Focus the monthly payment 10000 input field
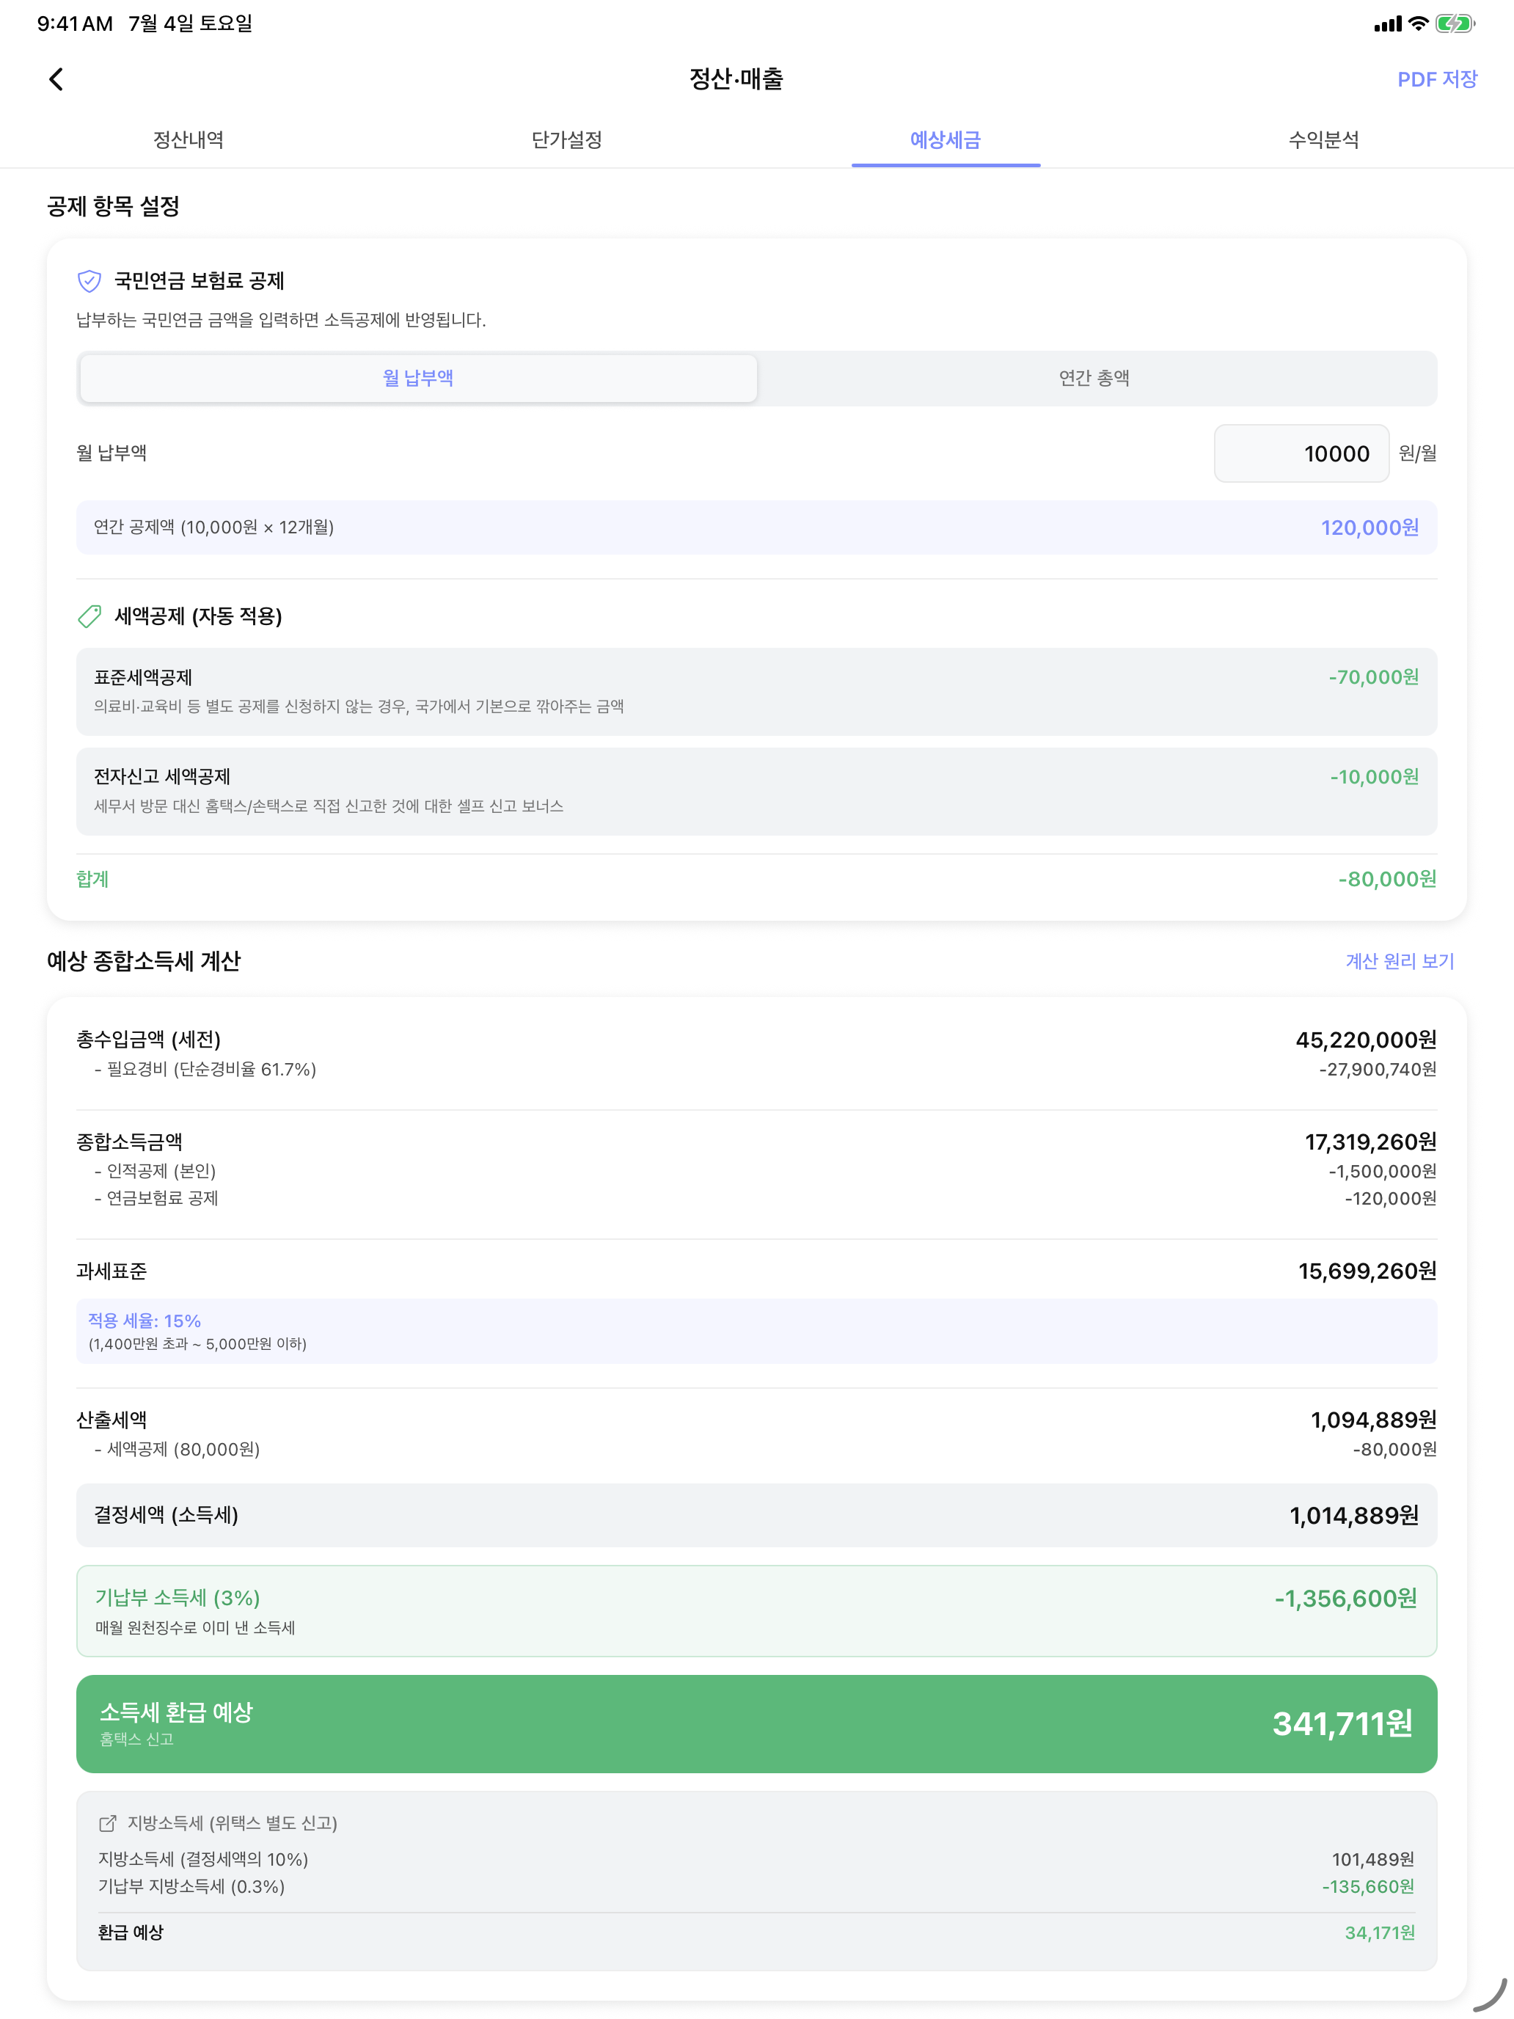The width and height of the screenshot is (1514, 2019). pyautogui.click(x=1301, y=453)
